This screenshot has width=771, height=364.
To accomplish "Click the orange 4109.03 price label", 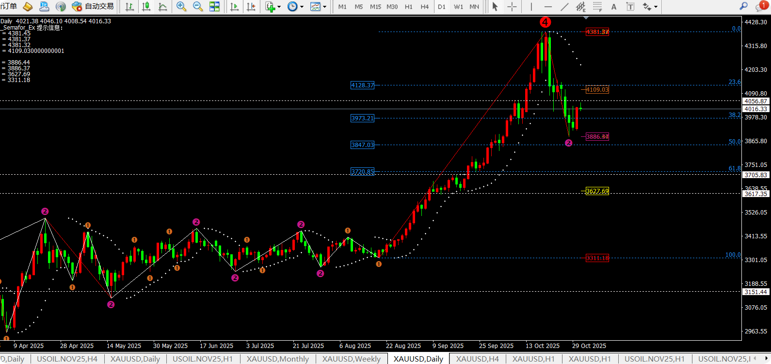I will (x=597, y=90).
